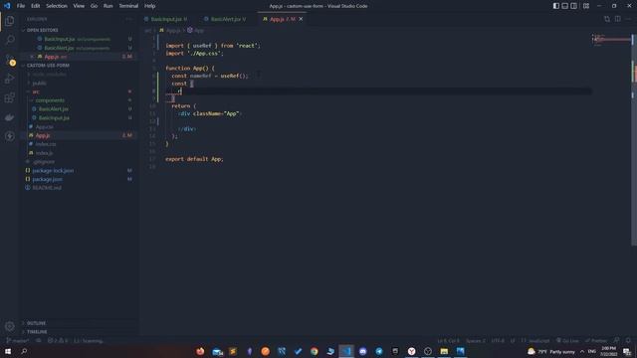The image size is (637, 358).
Task: Click the editor vertical scrollbar
Action: pos(634,140)
